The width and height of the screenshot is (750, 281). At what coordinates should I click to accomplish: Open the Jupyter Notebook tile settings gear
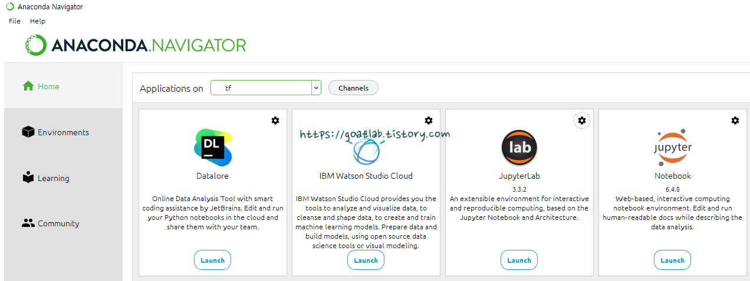(x=735, y=121)
